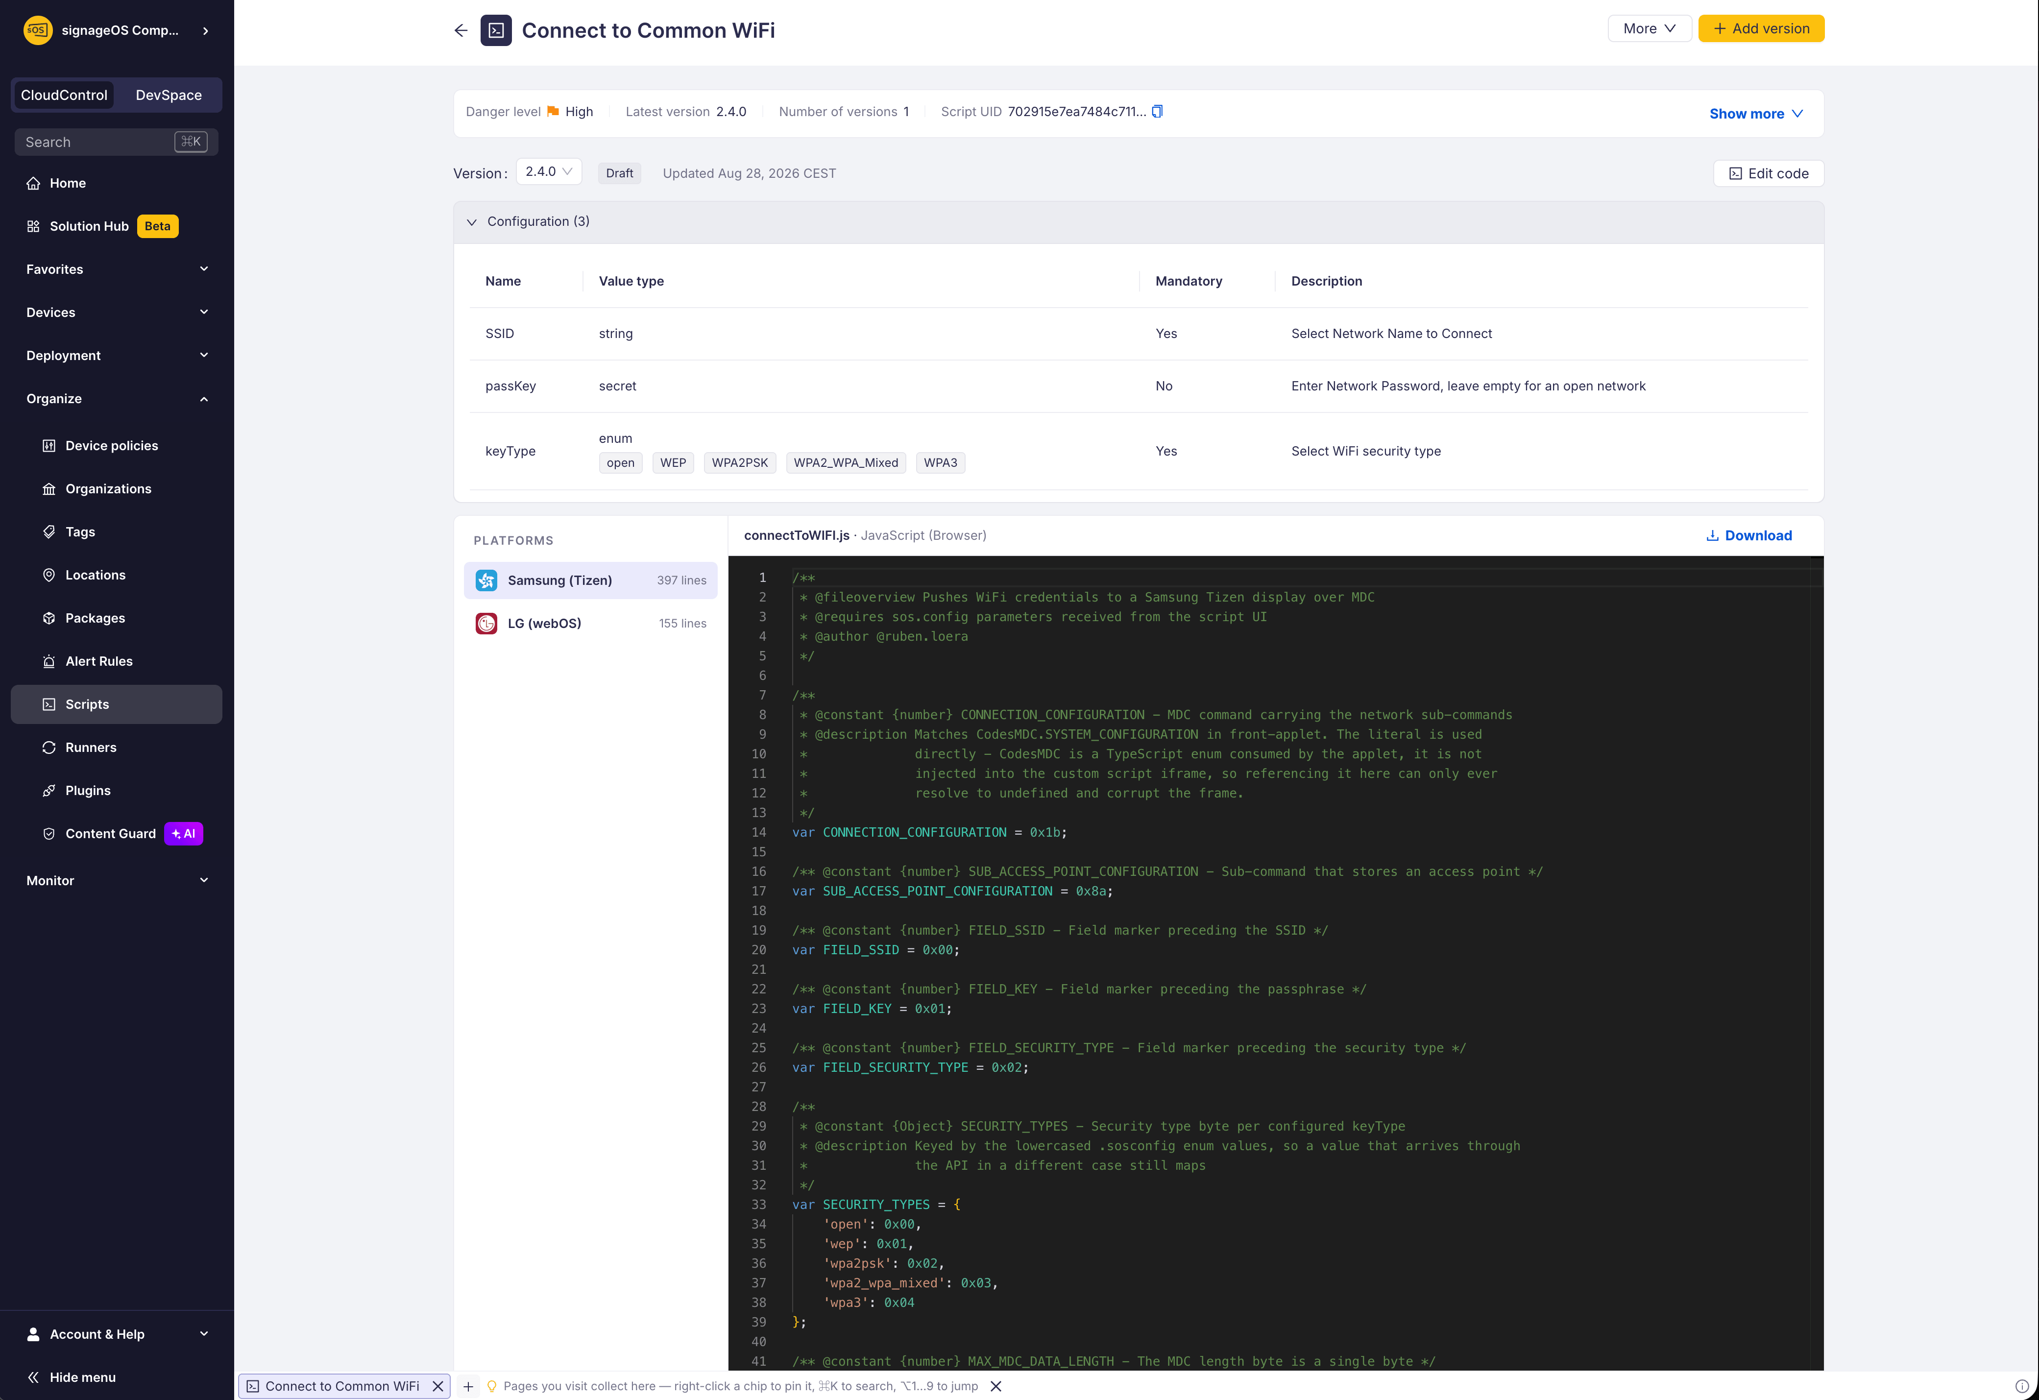This screenshot has width=2039, height=1400.
Task: Click the Beta badge next to Solution Hub
Action: pyautogui.click(x=157, y=225)
